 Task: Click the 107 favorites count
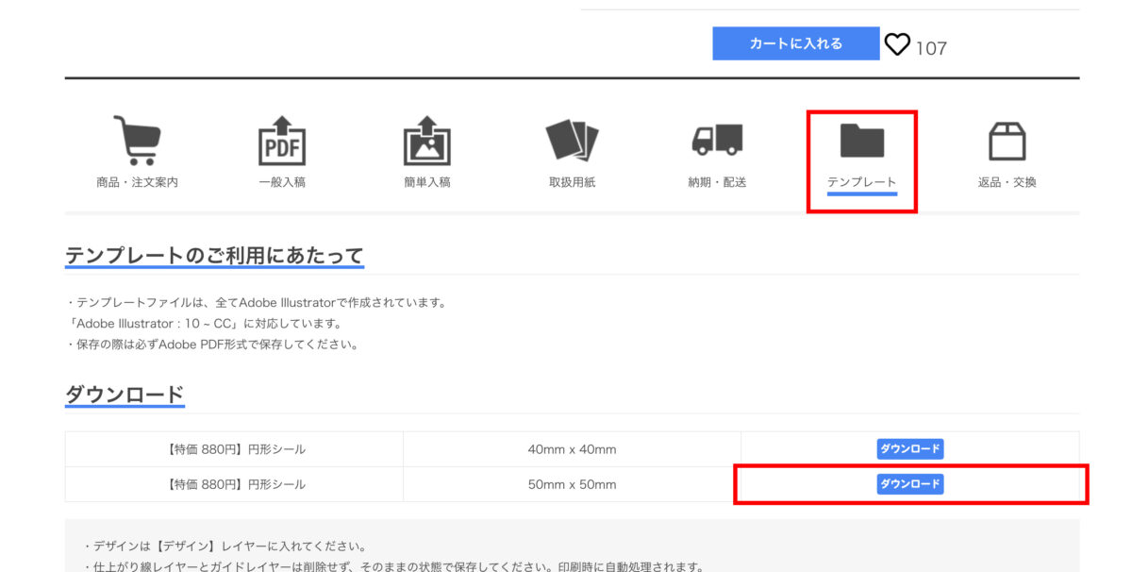pos(931,47)
